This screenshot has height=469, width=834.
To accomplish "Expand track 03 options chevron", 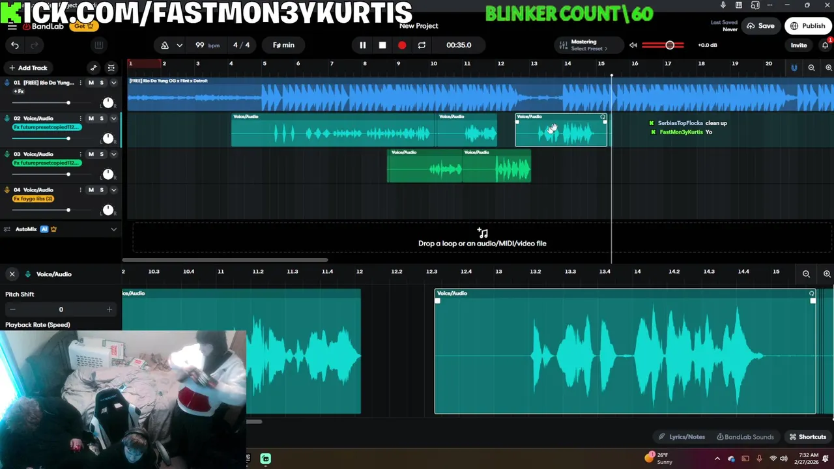I will 113,154.
